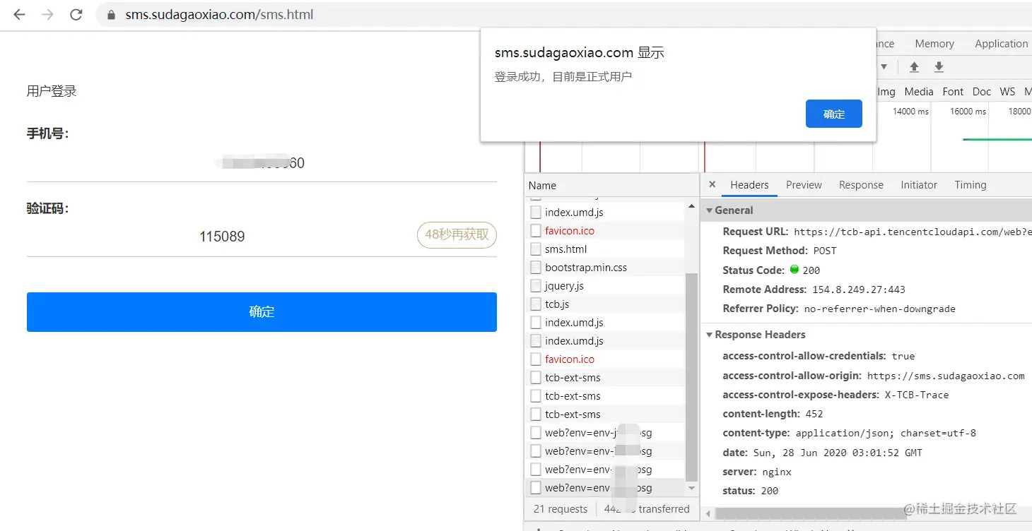Viewport: 1032px width, 531px height.
Task: Open throttling dropdown arrow in network toolbar
Action: click(884, 67)
